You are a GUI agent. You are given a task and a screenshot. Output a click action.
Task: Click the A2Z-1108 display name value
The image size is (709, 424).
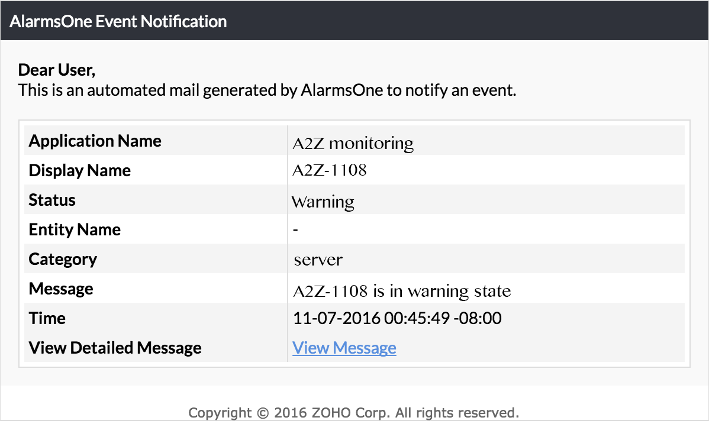[330, 170]
